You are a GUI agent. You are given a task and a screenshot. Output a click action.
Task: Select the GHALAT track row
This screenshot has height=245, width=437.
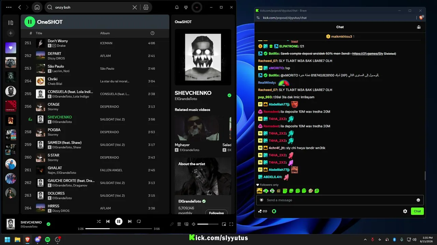coord(95,170)
